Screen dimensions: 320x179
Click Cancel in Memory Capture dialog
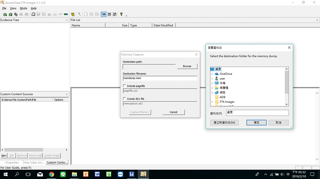[x=173, y=112]
